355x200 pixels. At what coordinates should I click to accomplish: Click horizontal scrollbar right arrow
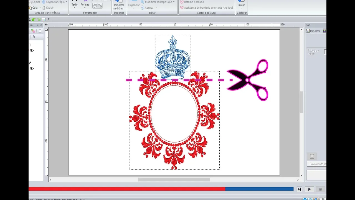298,180
